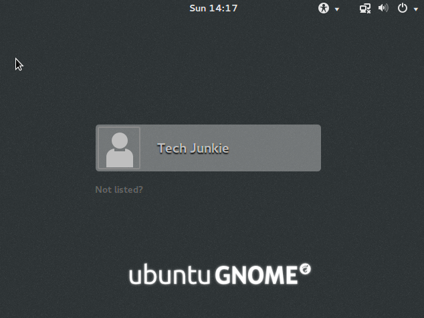This screenshot has width=424, height=318.
Task: Open the Sun 14:17 clock menu
Action: point(213,8)
